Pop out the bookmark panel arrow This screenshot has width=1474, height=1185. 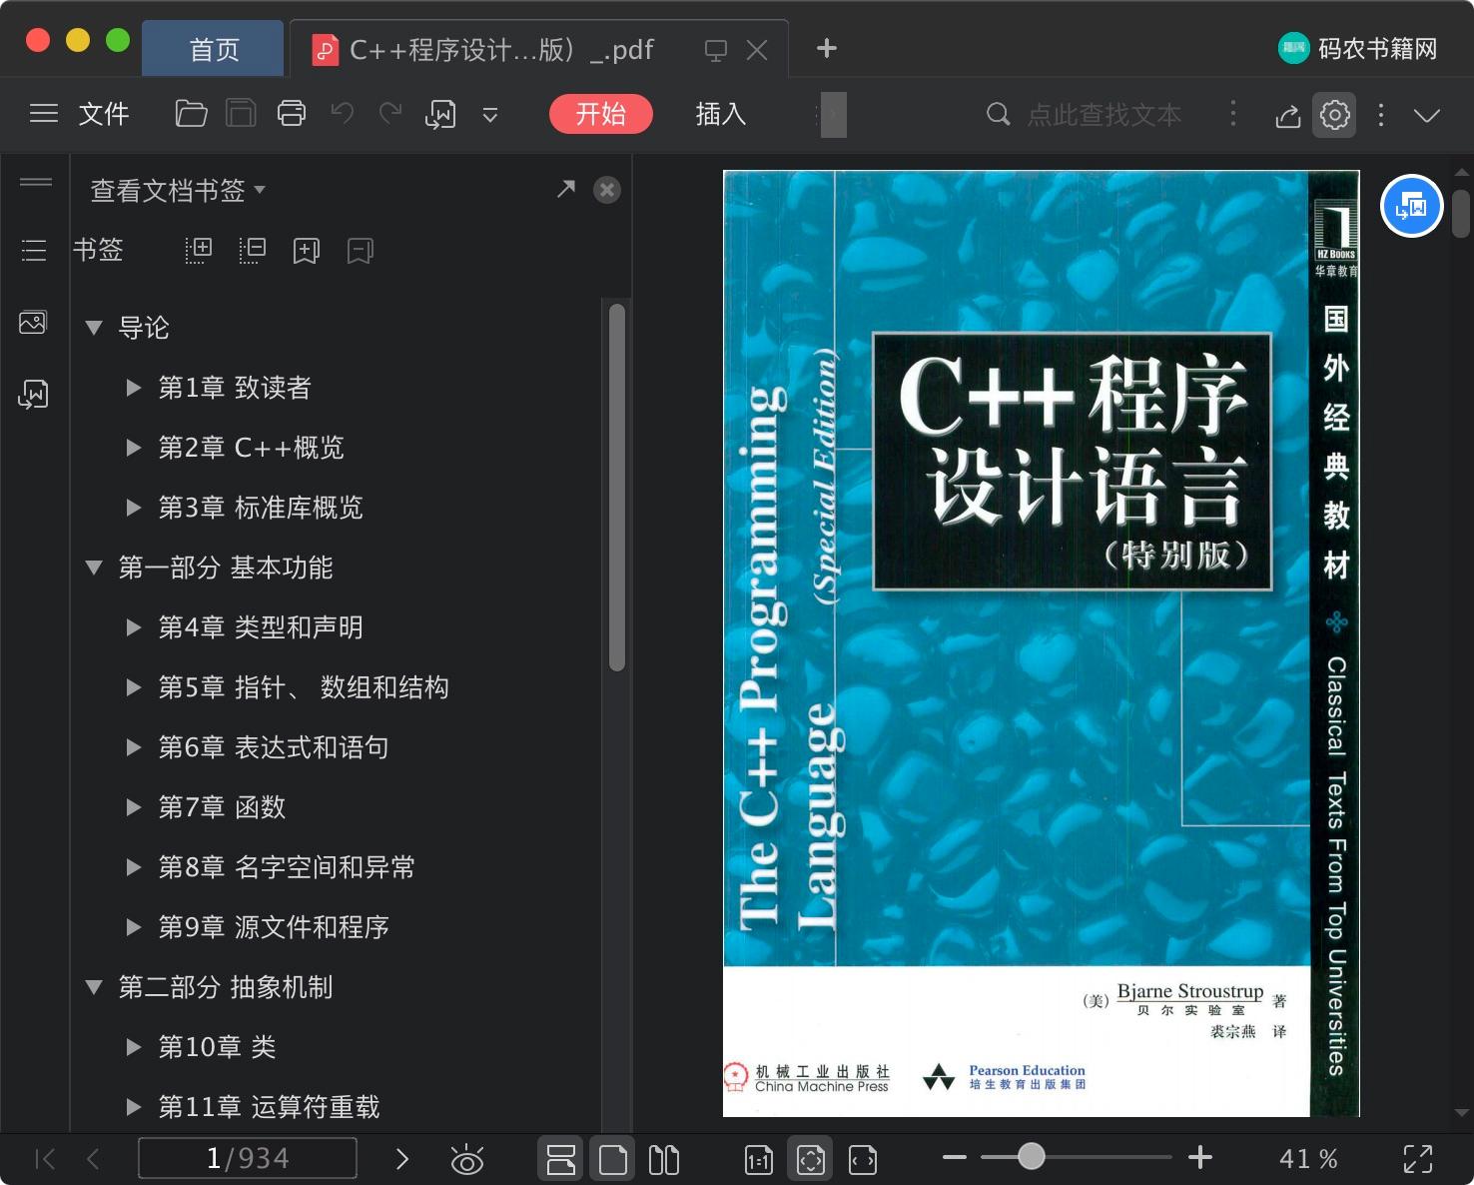(566, 188)
